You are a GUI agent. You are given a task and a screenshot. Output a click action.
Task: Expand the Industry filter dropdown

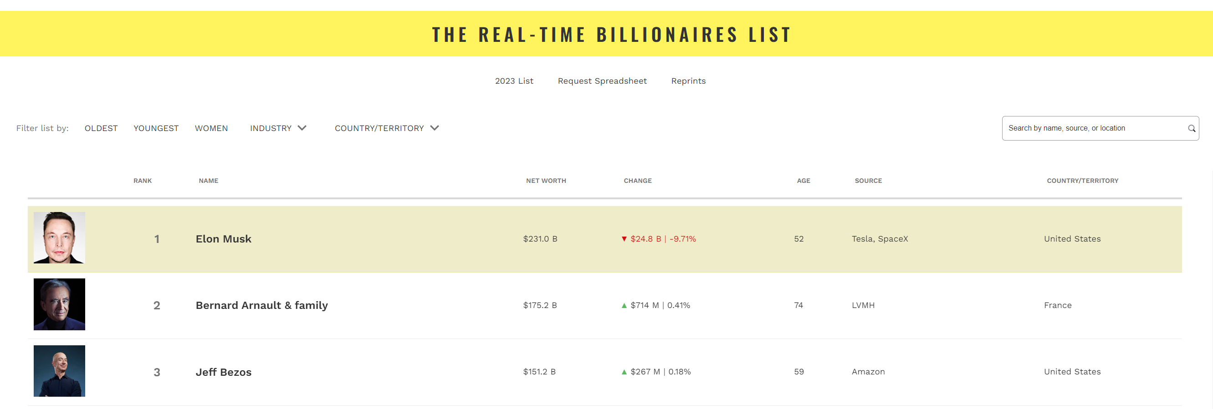[278, 128]
